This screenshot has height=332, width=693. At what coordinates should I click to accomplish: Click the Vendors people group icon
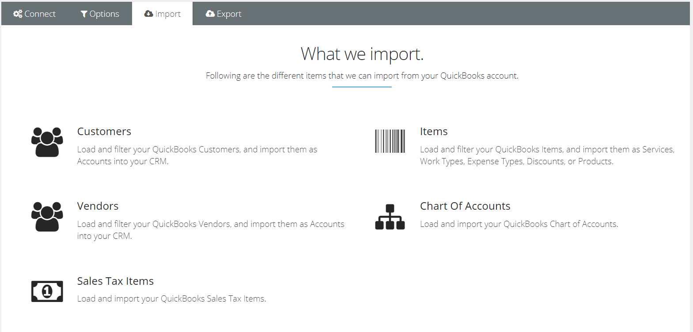point(47,216)
